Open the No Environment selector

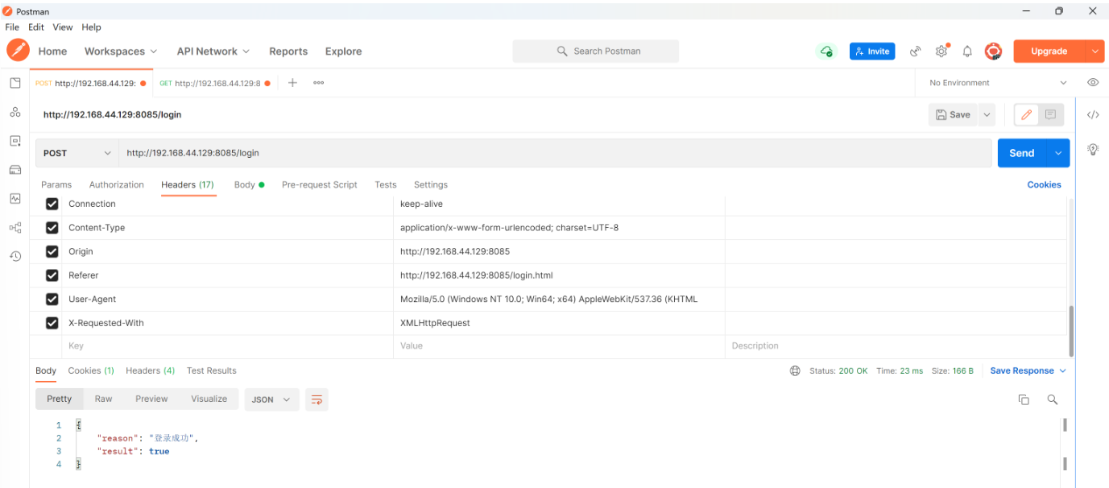(998, 82)
